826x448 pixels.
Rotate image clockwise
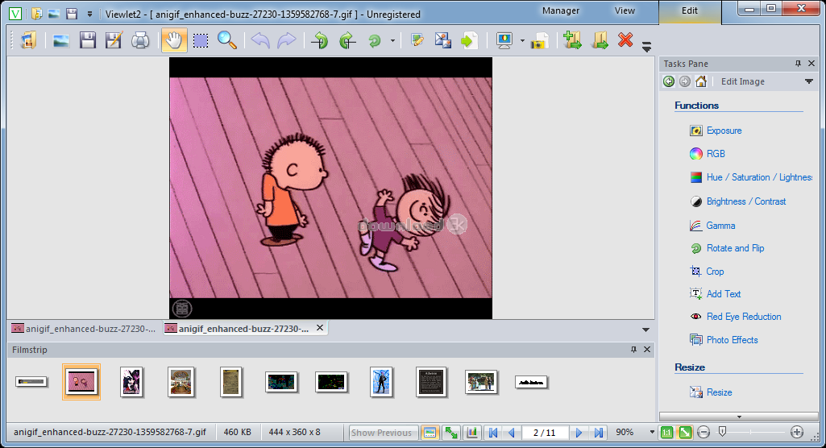347,40
